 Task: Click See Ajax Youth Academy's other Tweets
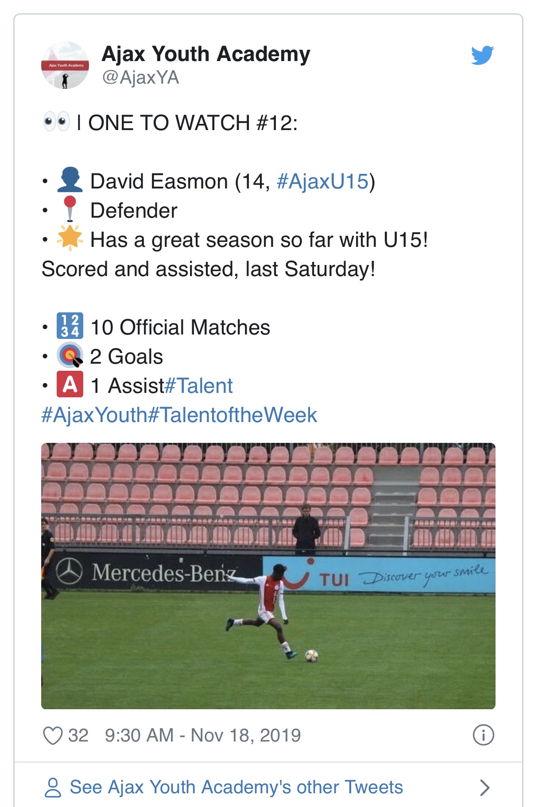pos(236,787)
